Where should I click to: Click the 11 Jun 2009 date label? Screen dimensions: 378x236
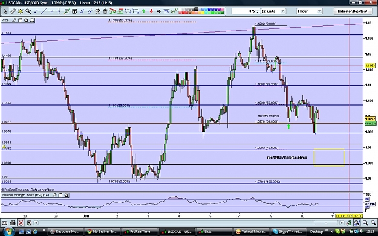click(349, 216)
